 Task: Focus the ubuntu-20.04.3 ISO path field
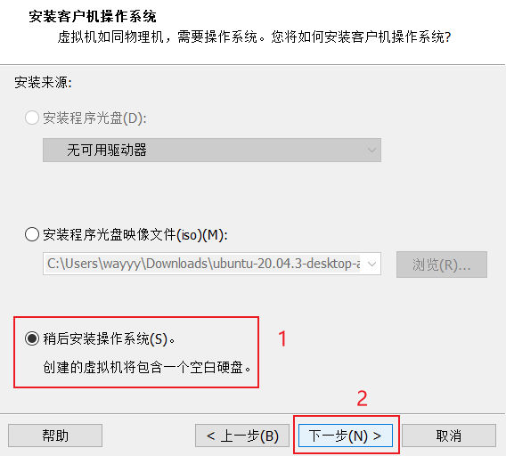click(x=202, y=264)
